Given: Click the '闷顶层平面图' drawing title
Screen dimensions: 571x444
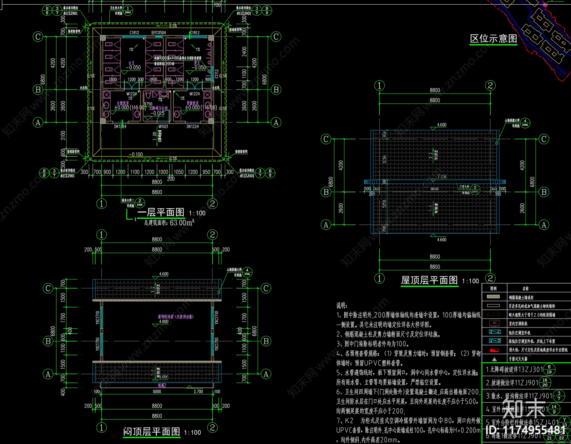Looking at the screenshot, I should (x=151, y=431).
